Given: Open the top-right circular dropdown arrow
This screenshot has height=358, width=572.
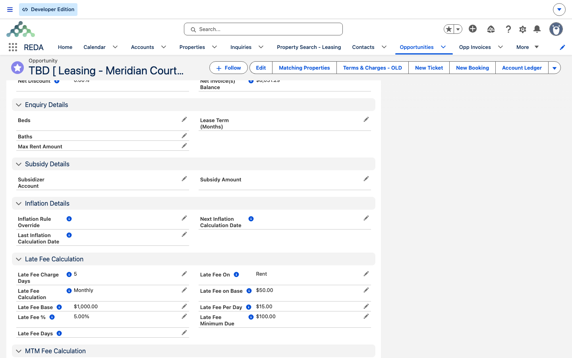Looking at the screenshot, I should tap(559, 9).
